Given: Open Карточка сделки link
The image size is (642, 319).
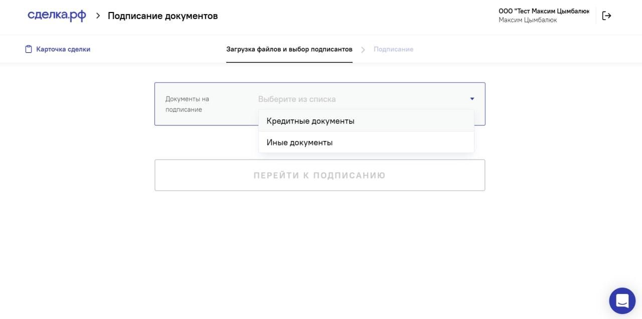Looking at the screenshot, I should pos(62,49).
